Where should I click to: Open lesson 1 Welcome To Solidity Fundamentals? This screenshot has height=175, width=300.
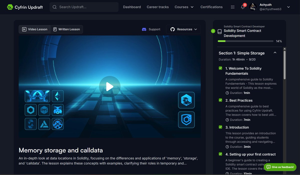(243, 71)
